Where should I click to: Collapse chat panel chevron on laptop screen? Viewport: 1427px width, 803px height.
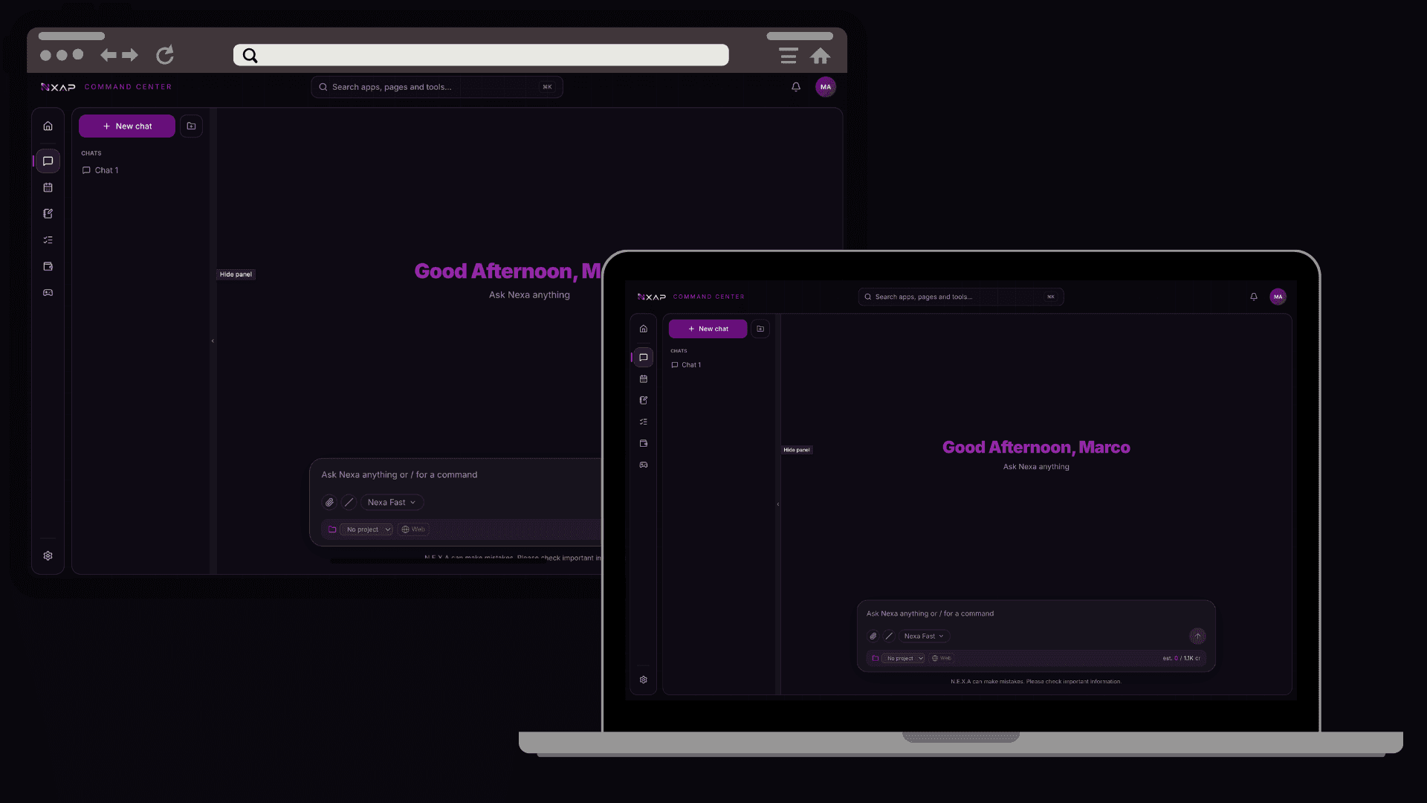(x=778, y=504)
